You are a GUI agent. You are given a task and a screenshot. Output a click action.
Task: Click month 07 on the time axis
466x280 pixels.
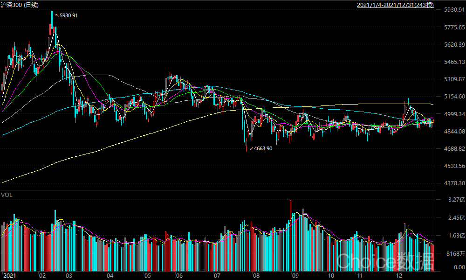tap(216, 276)
